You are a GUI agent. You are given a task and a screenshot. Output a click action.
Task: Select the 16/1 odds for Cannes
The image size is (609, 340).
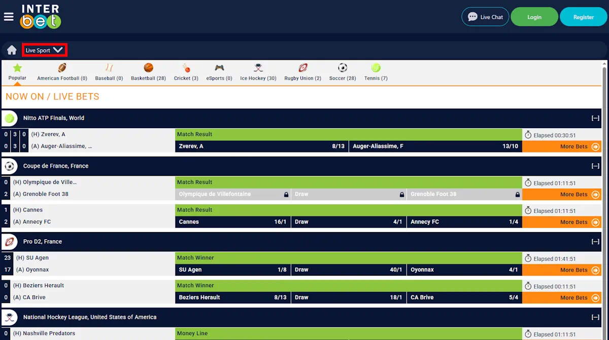click(233, 221)
